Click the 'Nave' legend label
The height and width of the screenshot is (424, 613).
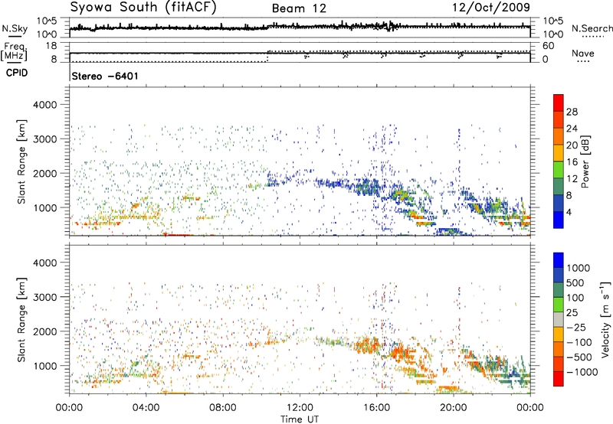coord(583,53)
